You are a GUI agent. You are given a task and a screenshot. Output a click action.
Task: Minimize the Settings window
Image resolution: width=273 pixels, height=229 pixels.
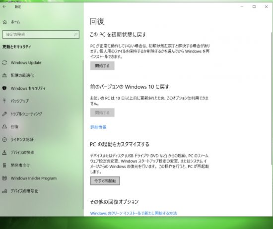click(242, 6)
